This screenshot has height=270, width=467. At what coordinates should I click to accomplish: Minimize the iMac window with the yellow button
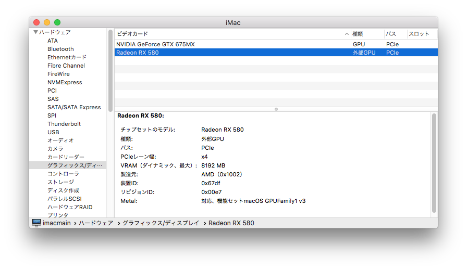47,22
